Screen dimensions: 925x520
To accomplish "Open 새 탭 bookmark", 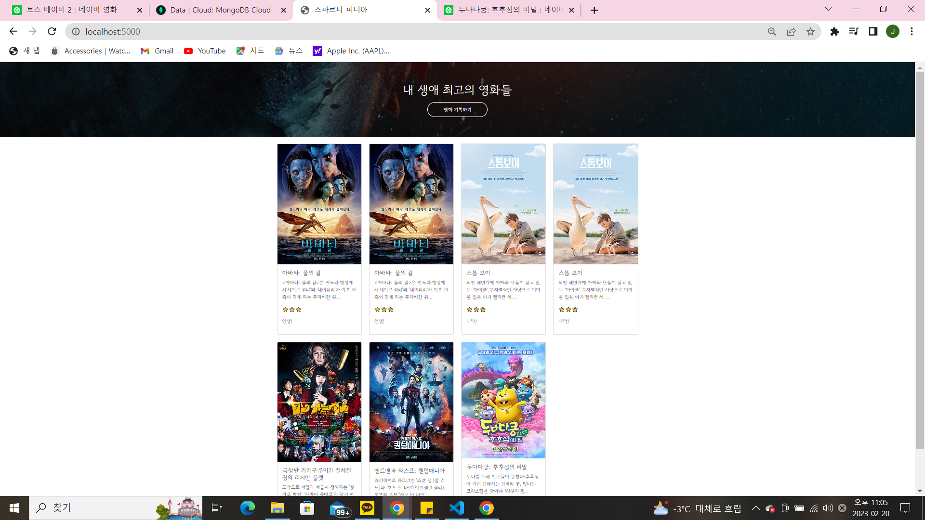I will pyautogui.click(x=25, y=51).
